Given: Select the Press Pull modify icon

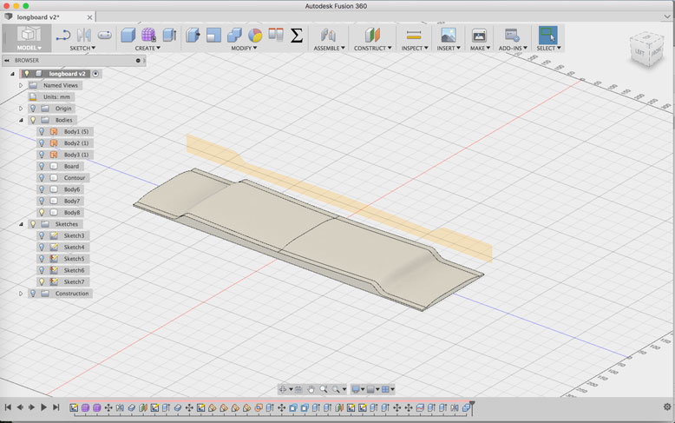Looking at the screenshot, I should [x=193, y=35].
